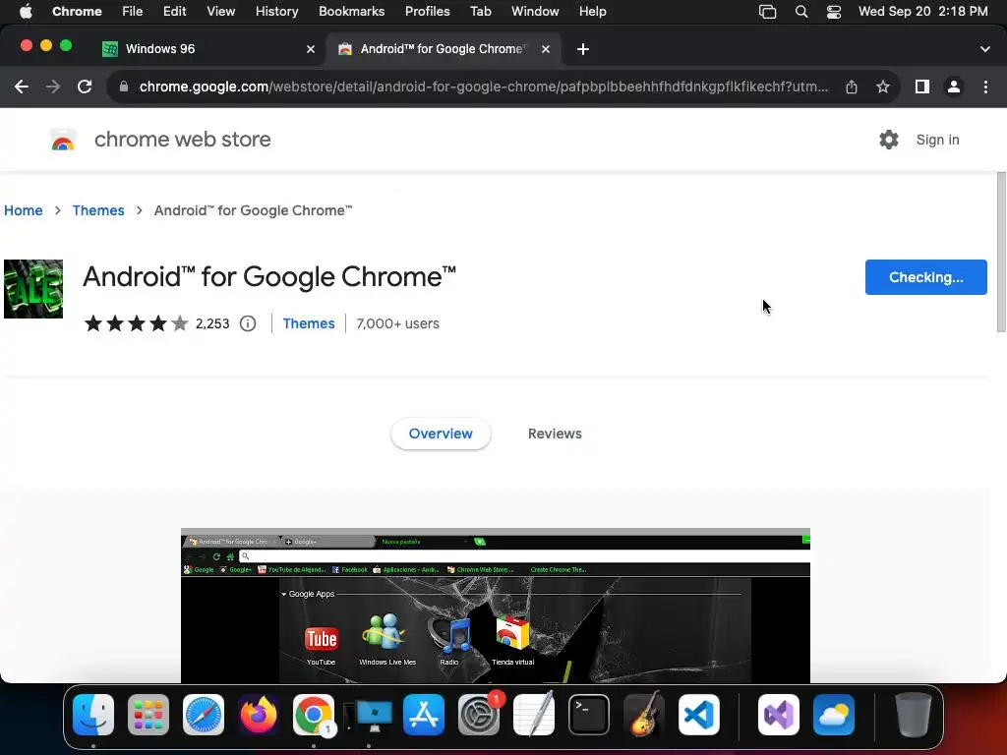
Task: Launch Terminal from the Dock
Action: coord(589,715)
